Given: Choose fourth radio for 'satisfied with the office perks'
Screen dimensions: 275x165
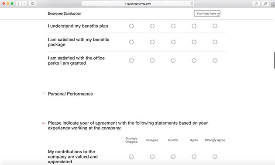Looking at the screenshot, I should coord(194,60).
